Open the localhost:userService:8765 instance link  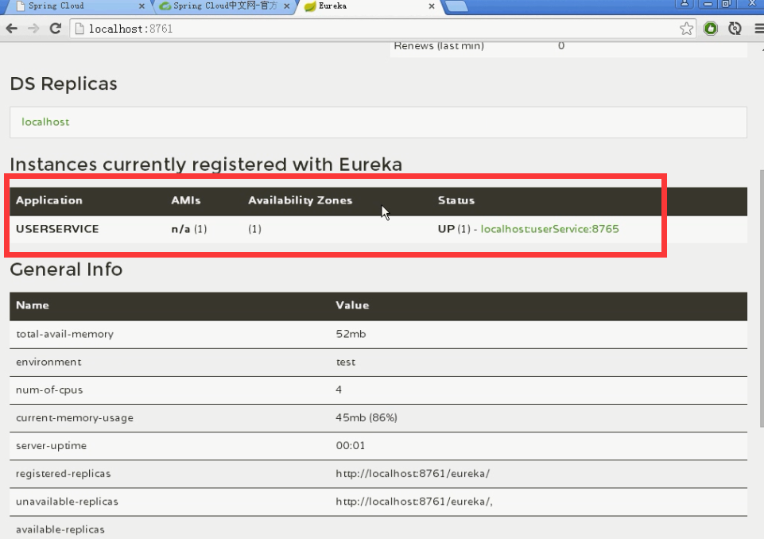pos(549,229)
